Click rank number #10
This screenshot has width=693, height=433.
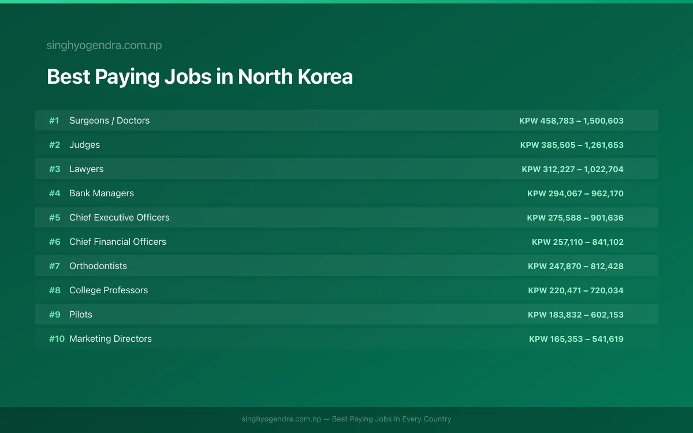pyautogui.click(x=57, y=339)
